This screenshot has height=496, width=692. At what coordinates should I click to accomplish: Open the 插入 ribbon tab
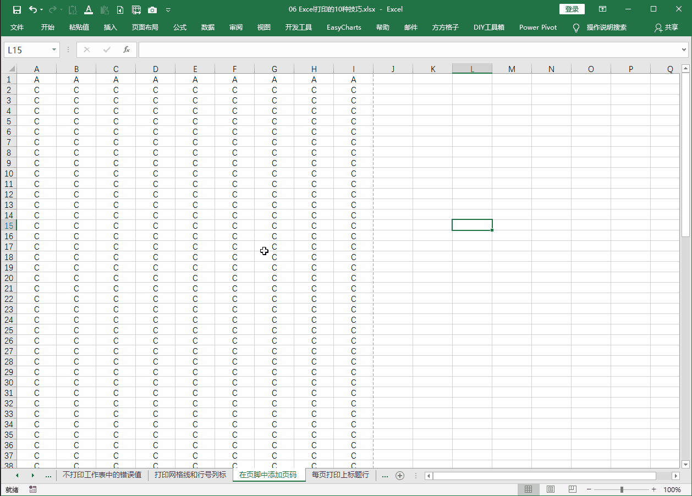[111, 27]
